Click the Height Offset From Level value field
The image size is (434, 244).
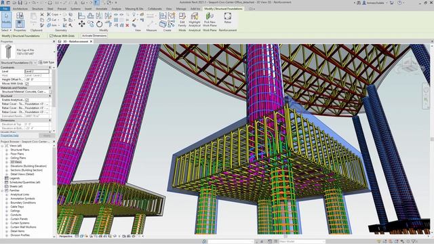37,79
